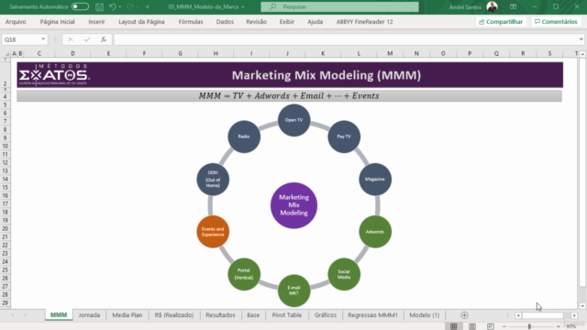
Task: Select the Open TV circle
Action: pyautogui.click(x=293, y=120)
